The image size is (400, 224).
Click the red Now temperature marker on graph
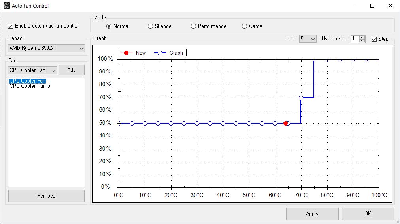[285, 123]
